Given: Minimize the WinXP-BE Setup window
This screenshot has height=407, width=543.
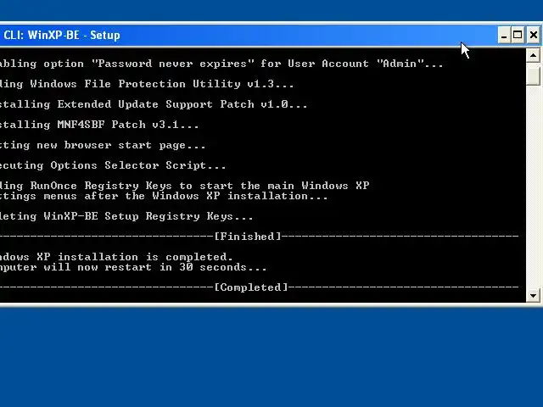Looking at the screenshot, I should 504,35.
